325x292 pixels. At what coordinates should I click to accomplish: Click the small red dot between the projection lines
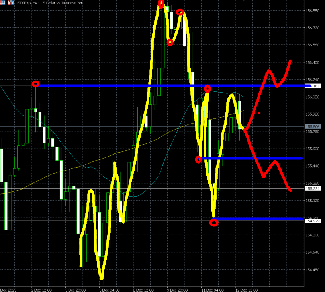pyautogui.click(x=259, y=113)
